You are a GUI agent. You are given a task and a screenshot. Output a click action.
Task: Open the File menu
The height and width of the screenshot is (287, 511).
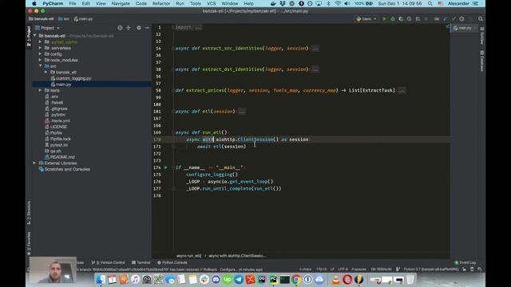point(73,3)
